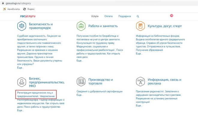Open Поиск работы и трудоустройство under Бизнес
This screenshot has width=198, height=116.
[42, 107]
